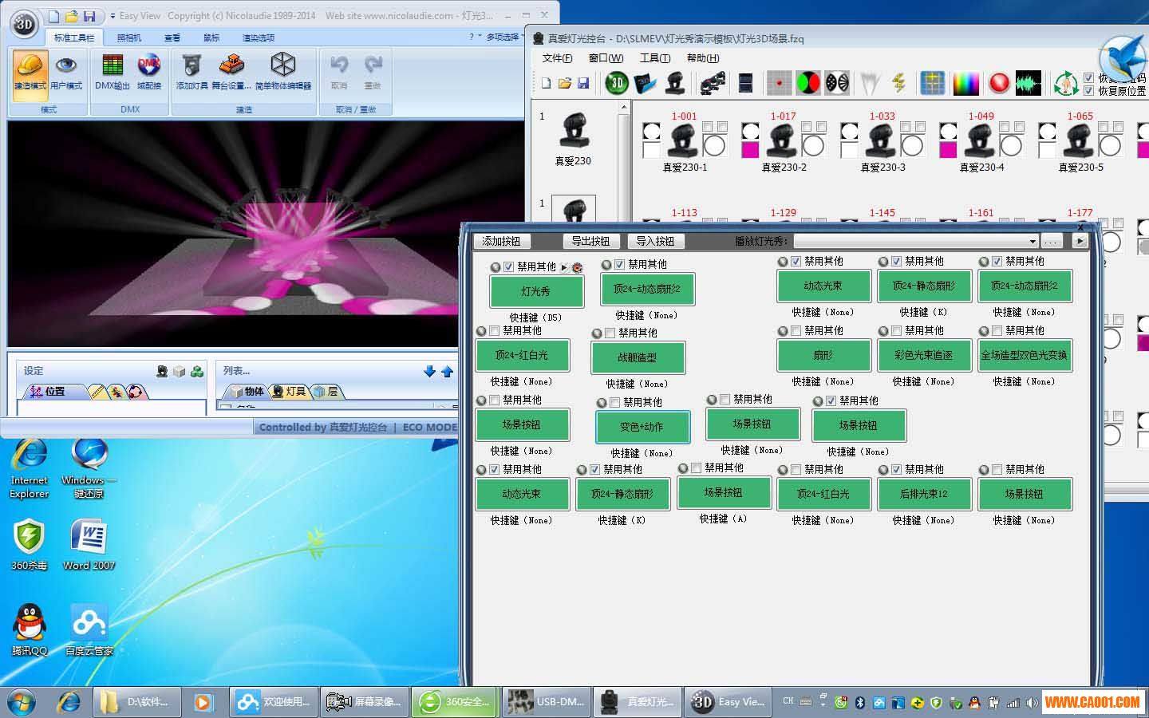Toggle 禁用其他 checkbox above 战舰造型
Viewport: 1149px width, 718px height.
tap(610, 333)
